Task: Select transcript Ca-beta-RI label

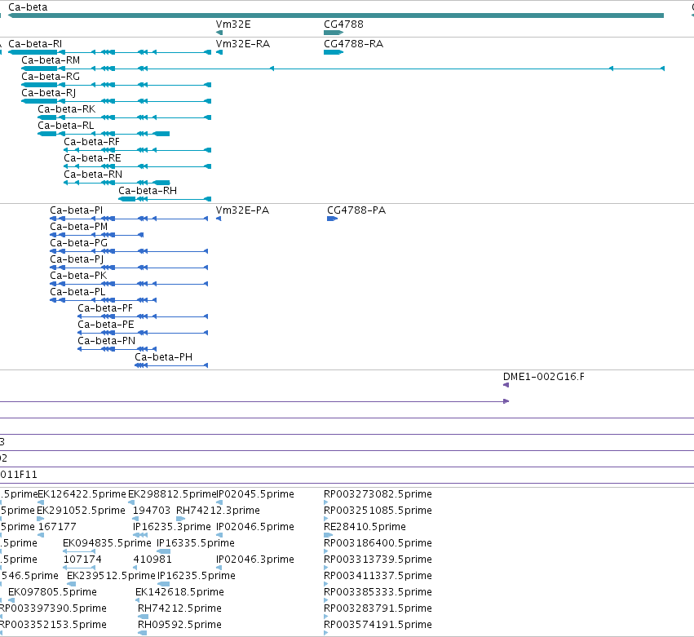Action: (35, 44)
